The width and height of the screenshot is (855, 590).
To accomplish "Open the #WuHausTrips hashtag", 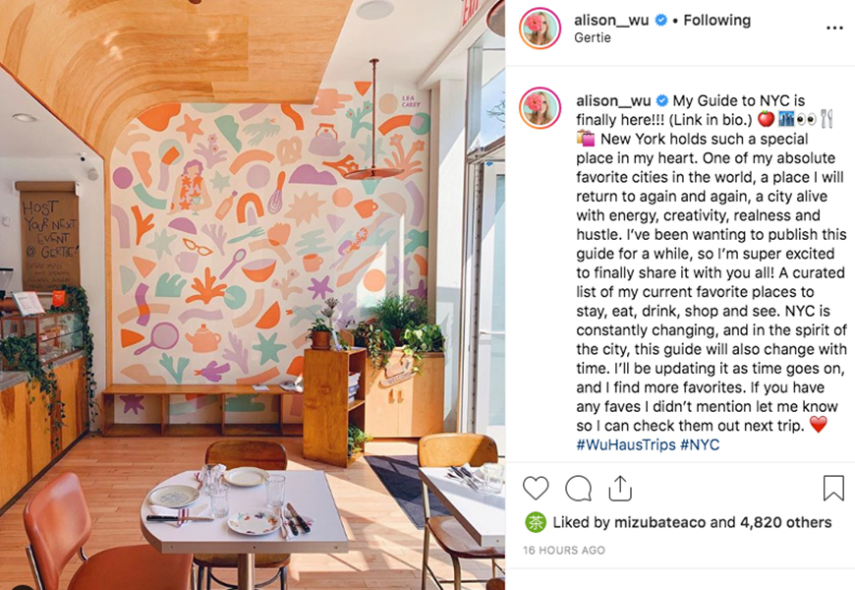I will pos(625,444).
